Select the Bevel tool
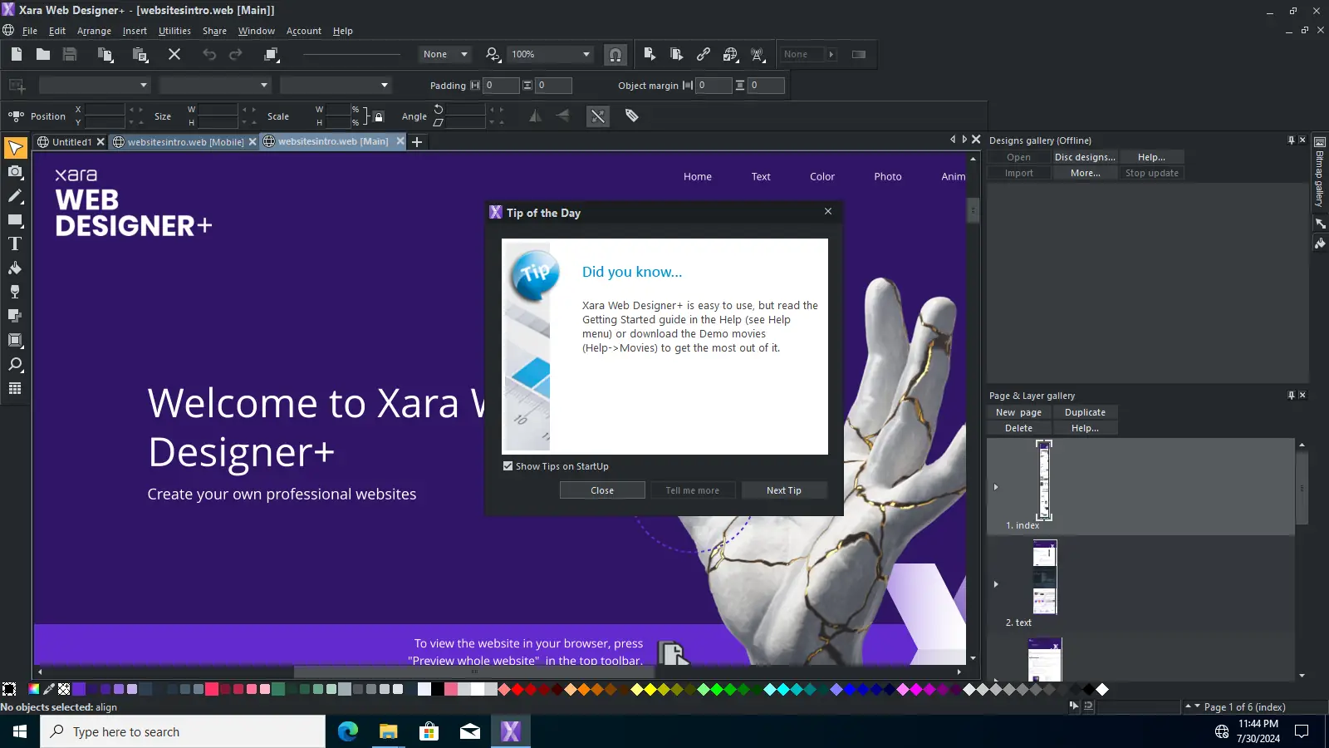1329x748 pixels. 15,340
